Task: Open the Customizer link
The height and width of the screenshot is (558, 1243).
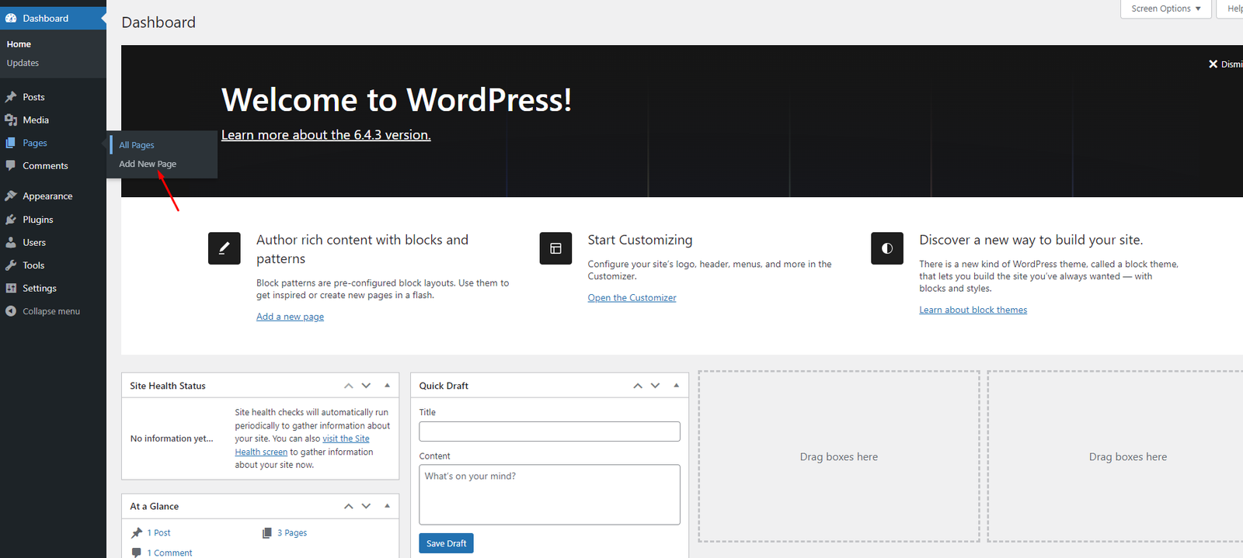Action: tap(632, 298)
